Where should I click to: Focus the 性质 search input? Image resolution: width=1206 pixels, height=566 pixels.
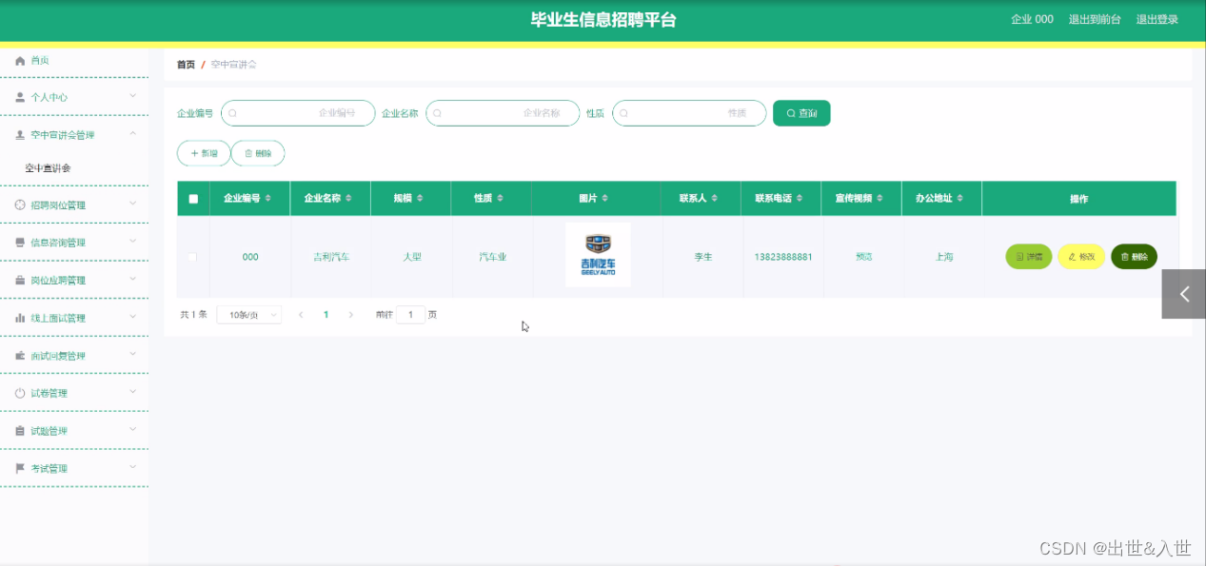(689, 113)
